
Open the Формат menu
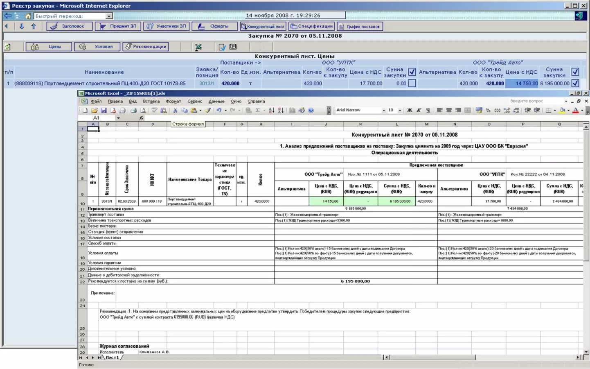(173, 101)
